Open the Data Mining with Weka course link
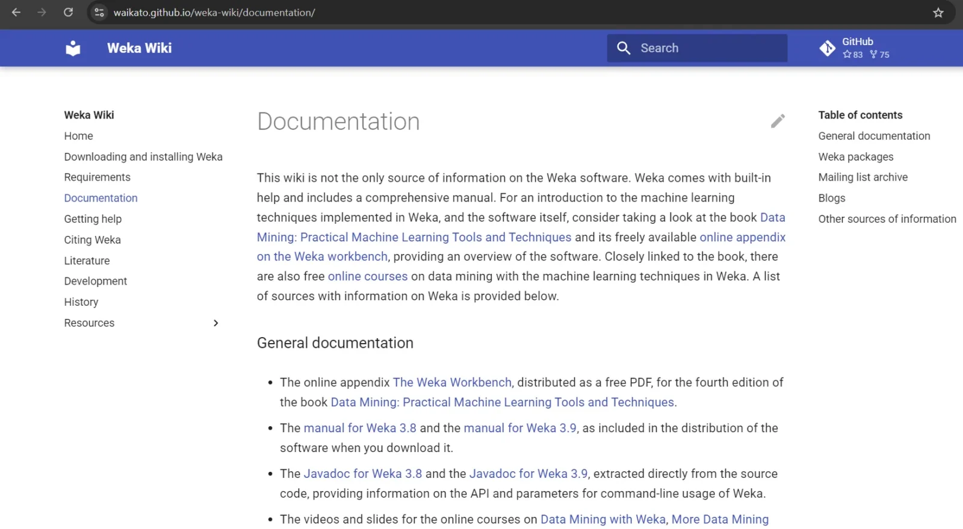This screenshot has width=963, height=529. [603, 519]
